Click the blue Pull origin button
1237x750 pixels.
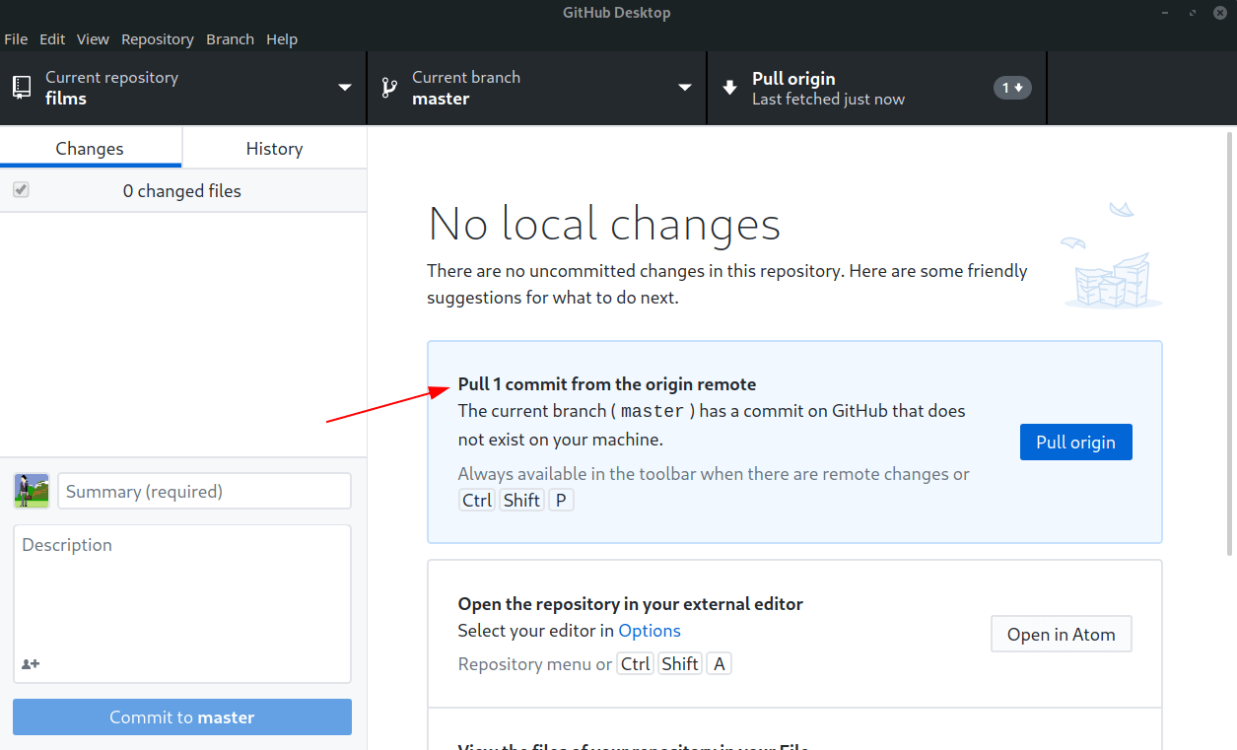(x=1076, y=442)
